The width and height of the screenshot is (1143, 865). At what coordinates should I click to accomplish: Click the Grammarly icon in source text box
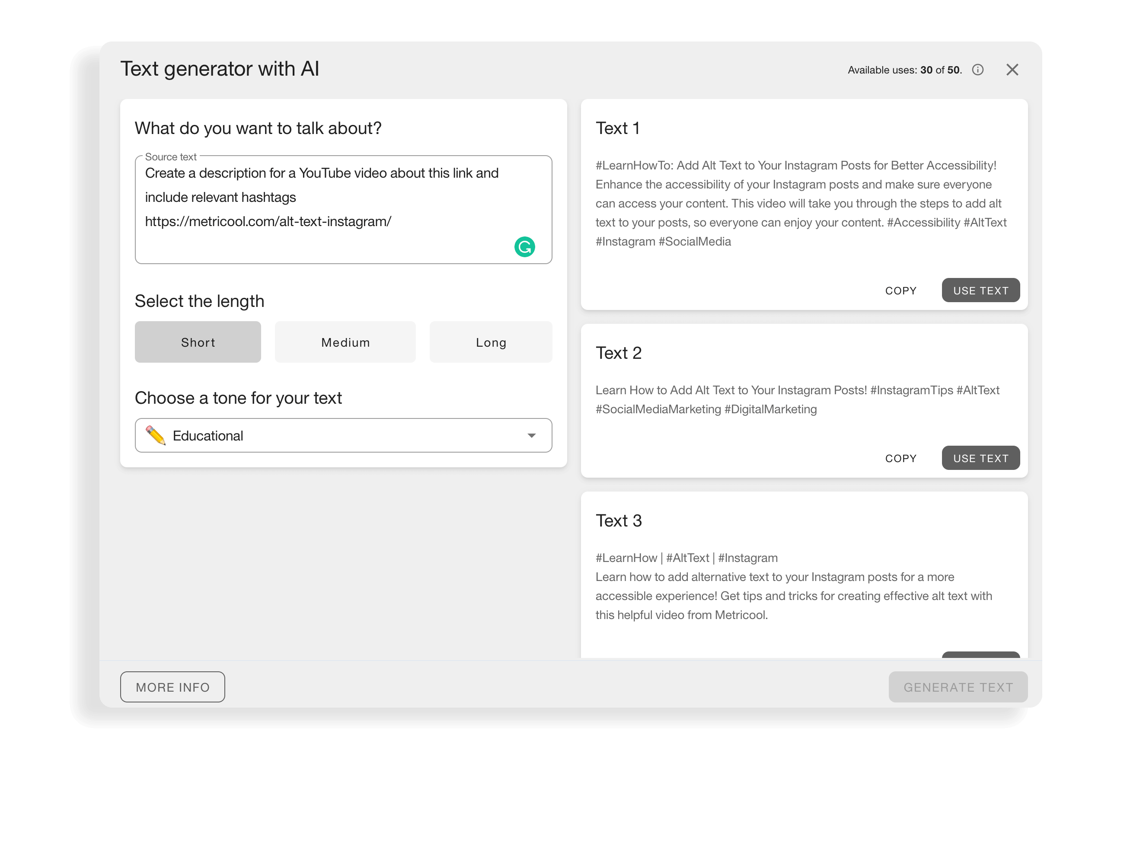click(524, 247)
